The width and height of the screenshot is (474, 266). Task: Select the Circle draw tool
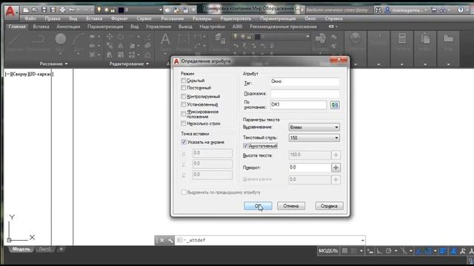coord(61,39)
